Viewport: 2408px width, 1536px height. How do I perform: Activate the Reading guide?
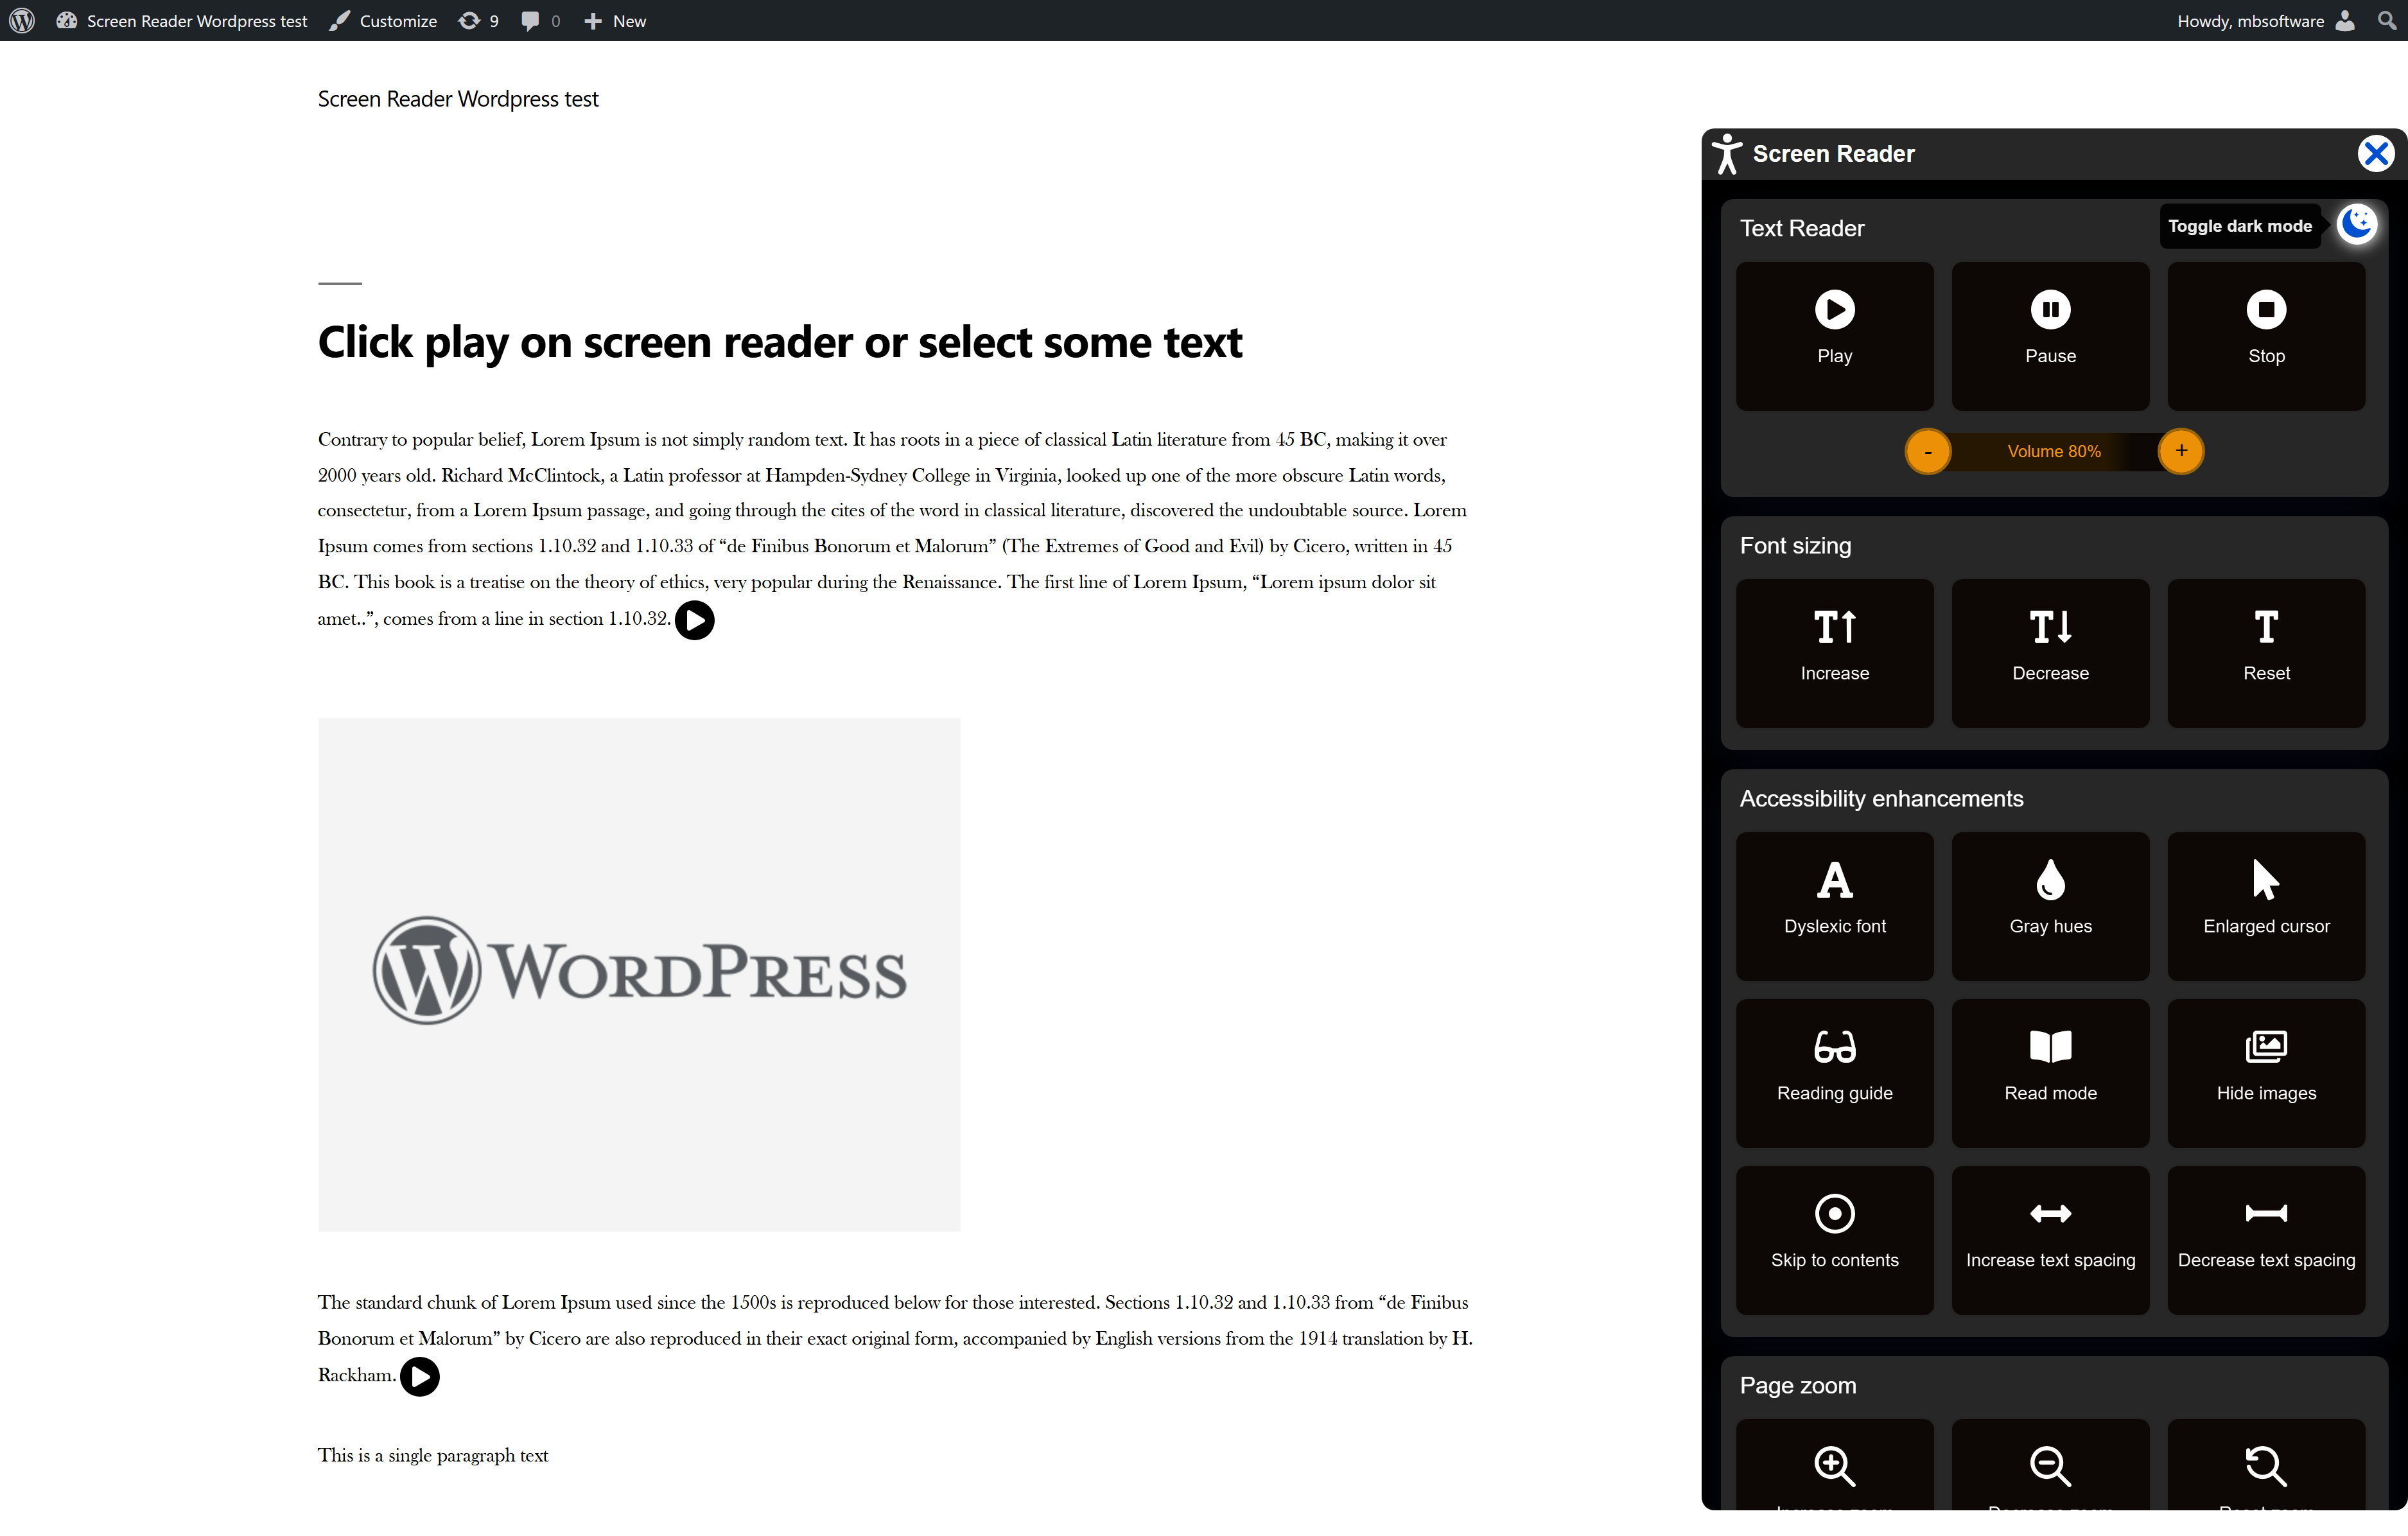coord(1834,1072)
